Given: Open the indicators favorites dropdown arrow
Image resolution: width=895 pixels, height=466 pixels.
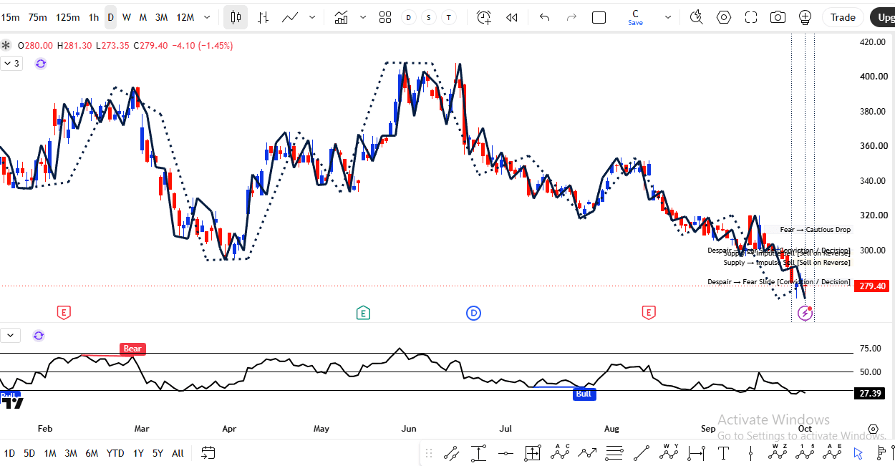Looking at the screenshot, I should [363, 17].
